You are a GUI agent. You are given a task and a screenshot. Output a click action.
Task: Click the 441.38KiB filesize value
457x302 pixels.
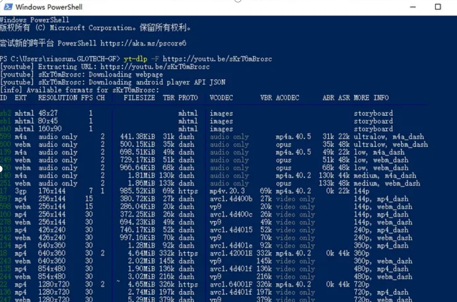[x=137, y=137]
